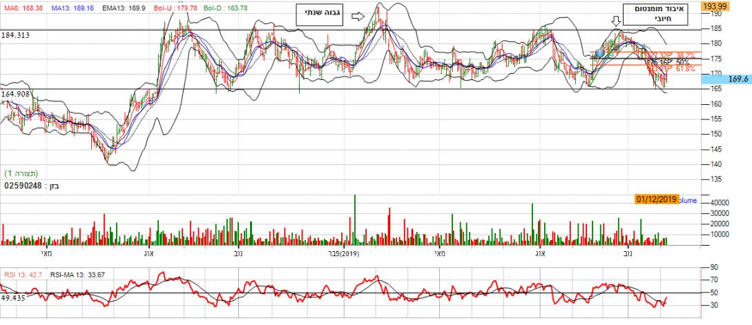Screen dimensions: 752x325
Task: Click the RSI-MA 13 indicator label
Action: tap(77, 273)
